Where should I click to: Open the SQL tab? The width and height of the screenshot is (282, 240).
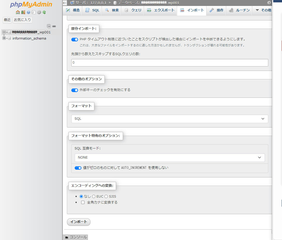(92, 10)
